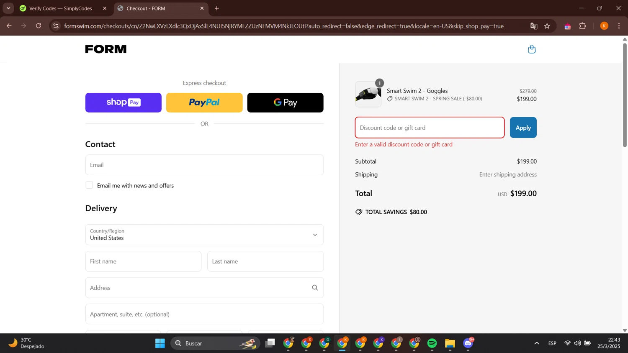Open the Windows Start menu
The width and height of the screenshot is (628, 353).
(160, 343)
